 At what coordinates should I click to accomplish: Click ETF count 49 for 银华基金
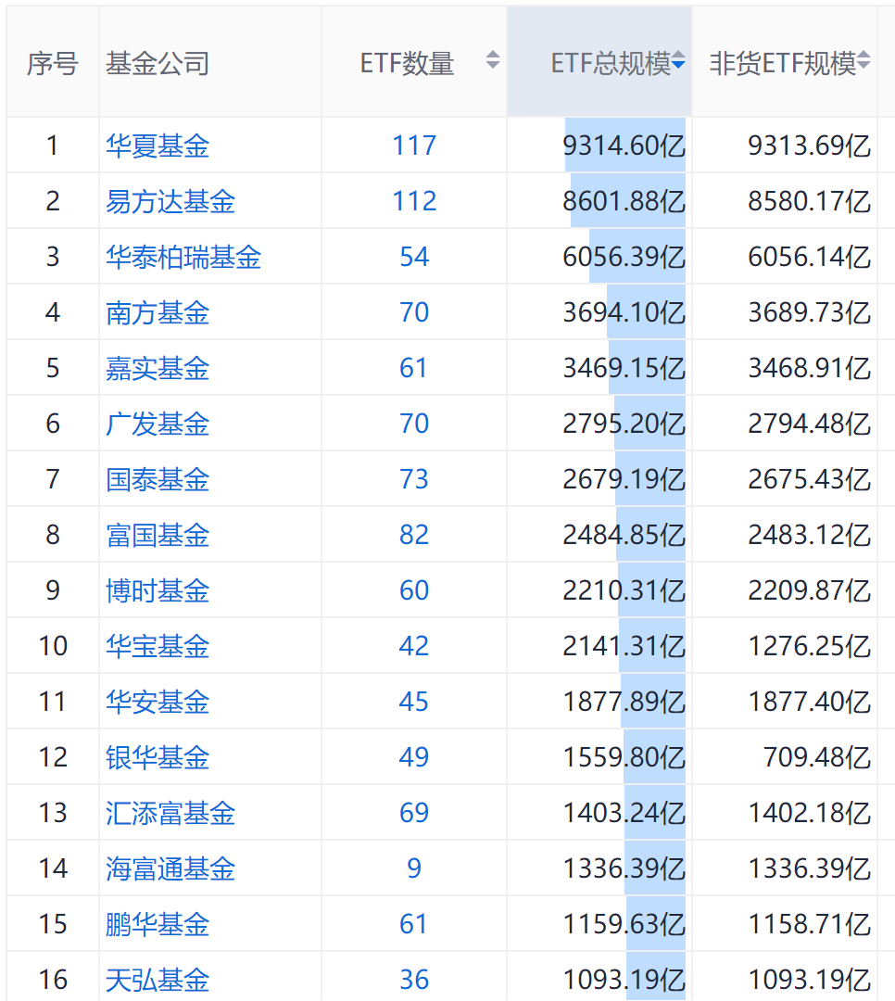point(414,756)
